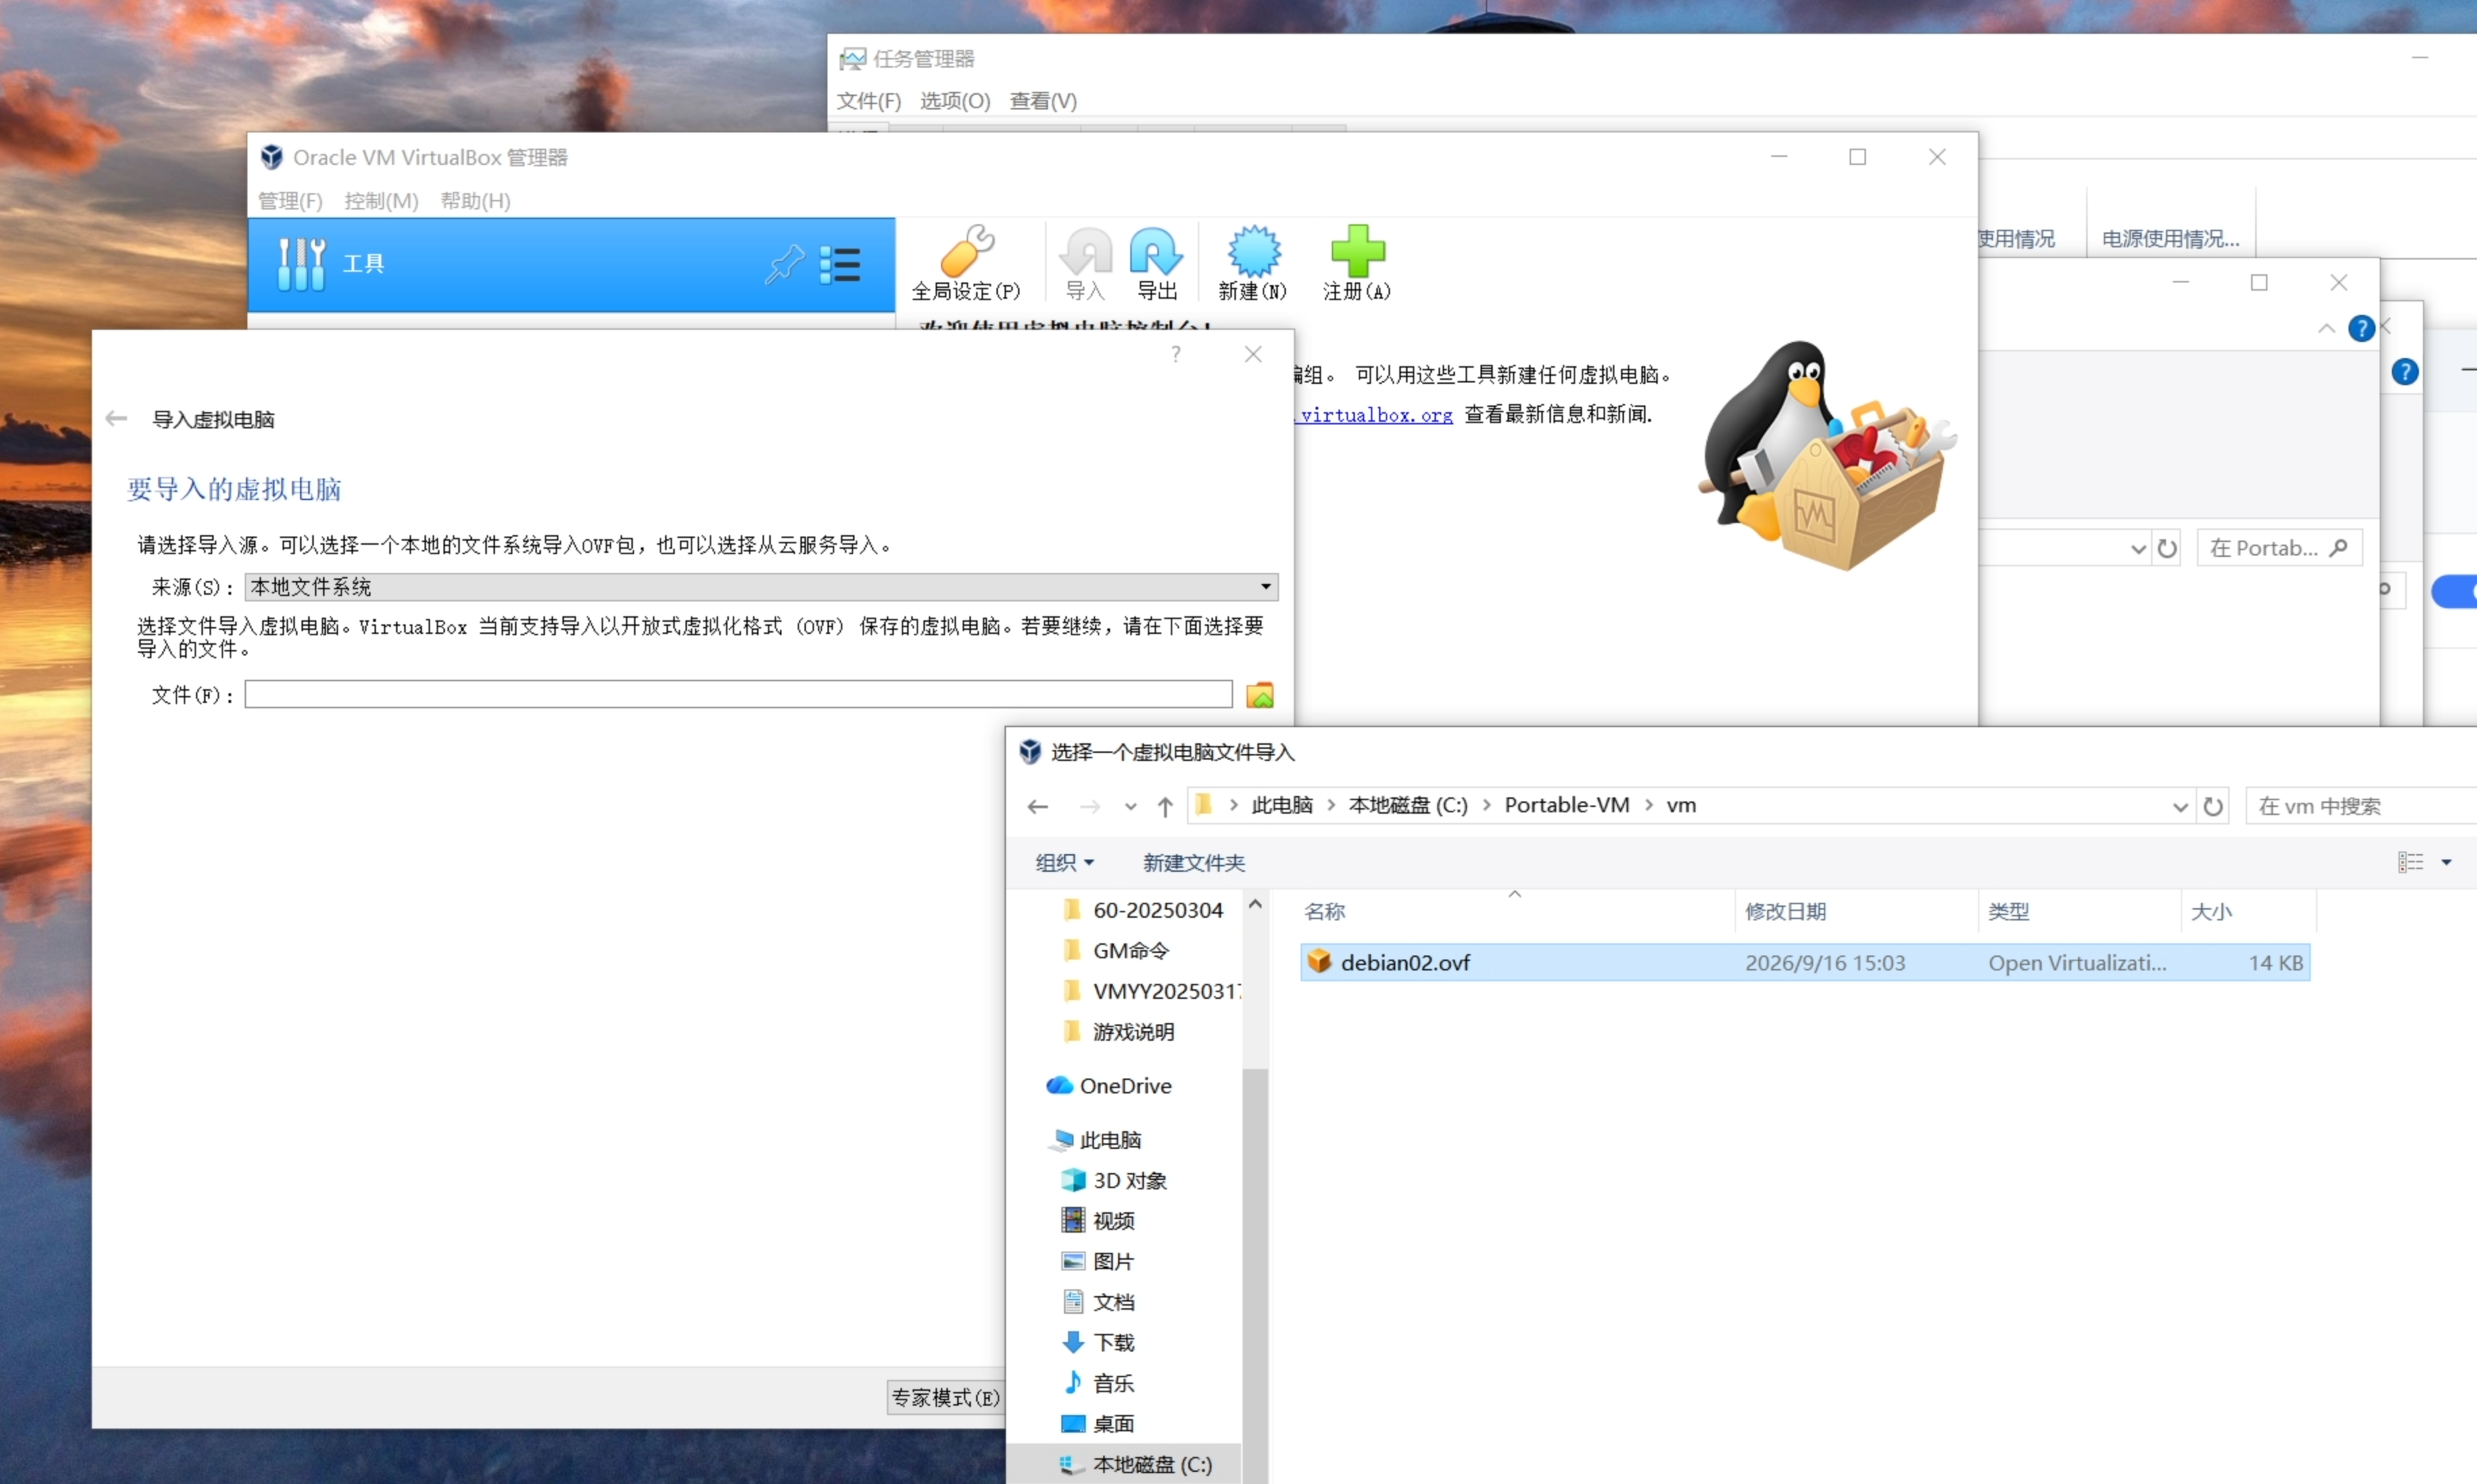Open 视频 folder in navigation pane
The width and height of the screenshot is (2477, 1484).
[1097, 1221]
